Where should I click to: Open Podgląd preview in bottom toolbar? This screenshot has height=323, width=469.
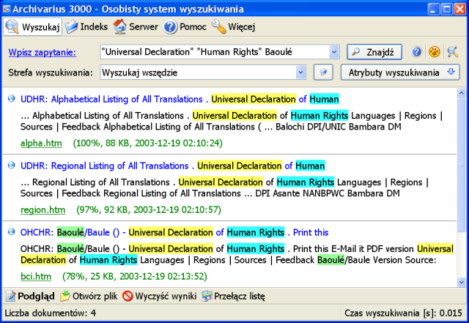click(30, 297)
